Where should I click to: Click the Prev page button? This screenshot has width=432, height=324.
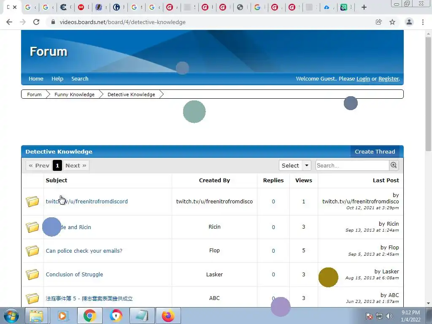point(39,165)
